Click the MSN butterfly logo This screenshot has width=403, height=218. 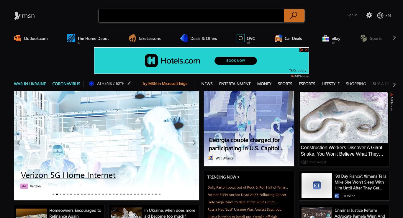[17, 16]
